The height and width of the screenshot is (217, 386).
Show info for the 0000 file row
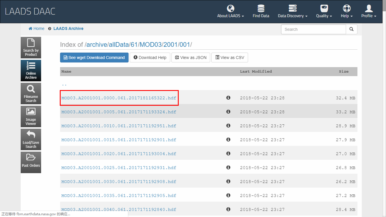(x=228, y=98)
